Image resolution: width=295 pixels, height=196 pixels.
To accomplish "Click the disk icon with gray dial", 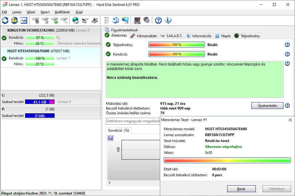I will pos(36,20).
